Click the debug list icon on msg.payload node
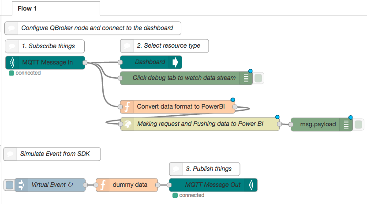 coord(347,125)
